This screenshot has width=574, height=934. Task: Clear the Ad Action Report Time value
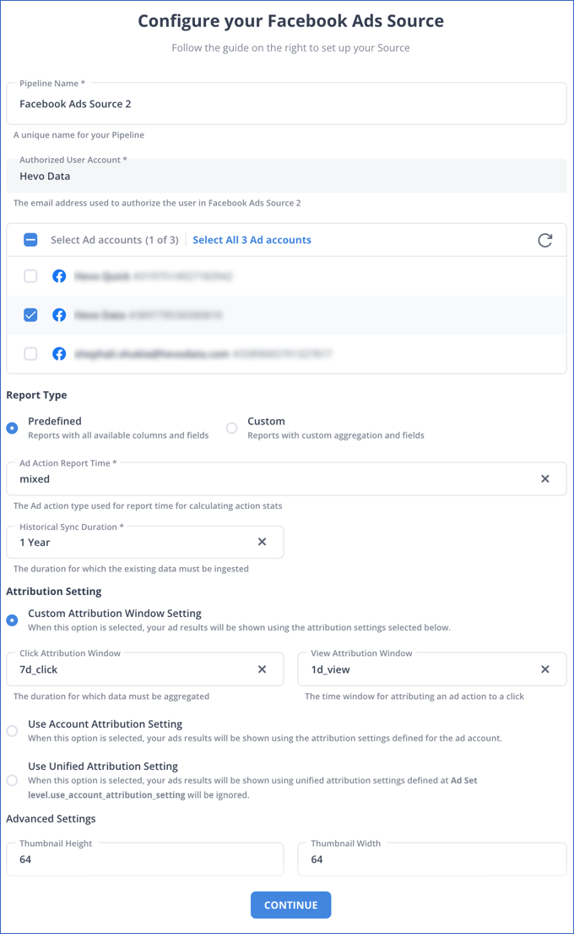pos(544,479)
